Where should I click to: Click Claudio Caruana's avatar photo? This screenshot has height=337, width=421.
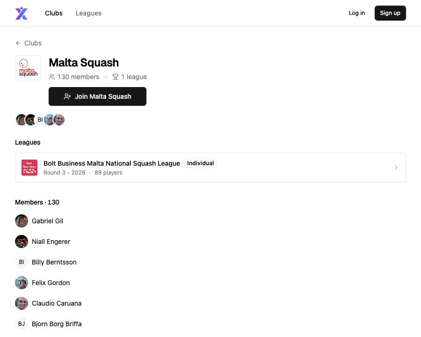coord(22,303)
